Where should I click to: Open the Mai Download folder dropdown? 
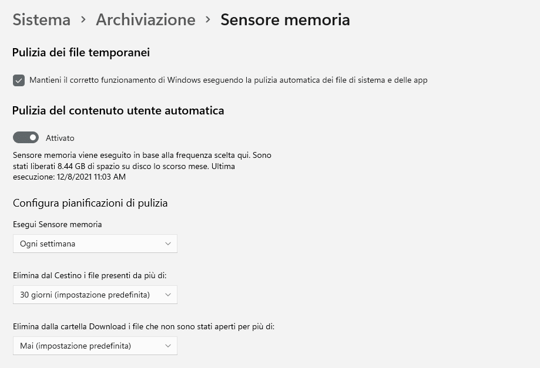[x=95, y=346]
